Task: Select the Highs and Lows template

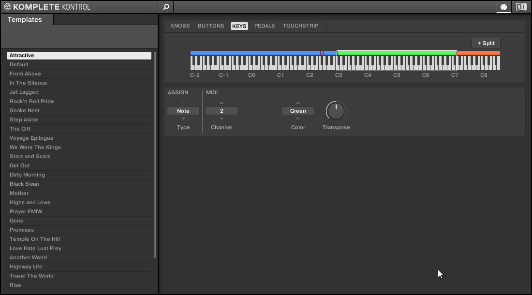Action: tap(79, 202)
